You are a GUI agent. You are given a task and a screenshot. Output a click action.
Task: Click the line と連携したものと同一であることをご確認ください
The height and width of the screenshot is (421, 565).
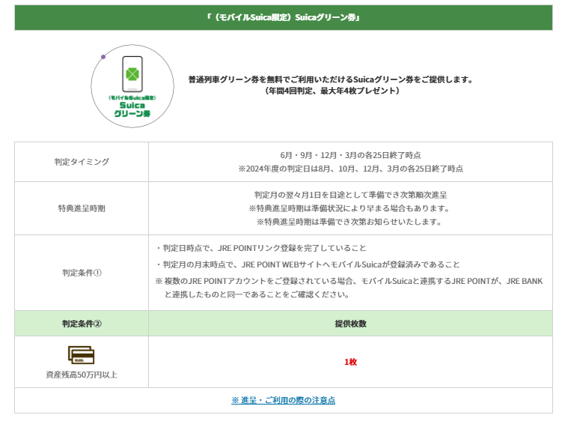point(257,294)
